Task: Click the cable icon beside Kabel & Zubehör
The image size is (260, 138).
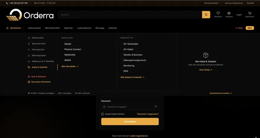Action: pos(29,67)
